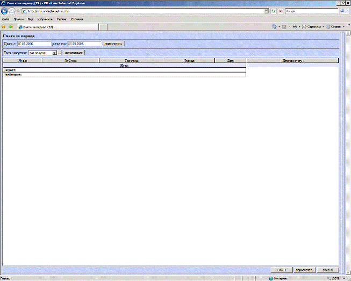The height and width of the screenshot is (281, 351).
Task: Click the Print icon in toolbar
Action: (295, 26)
